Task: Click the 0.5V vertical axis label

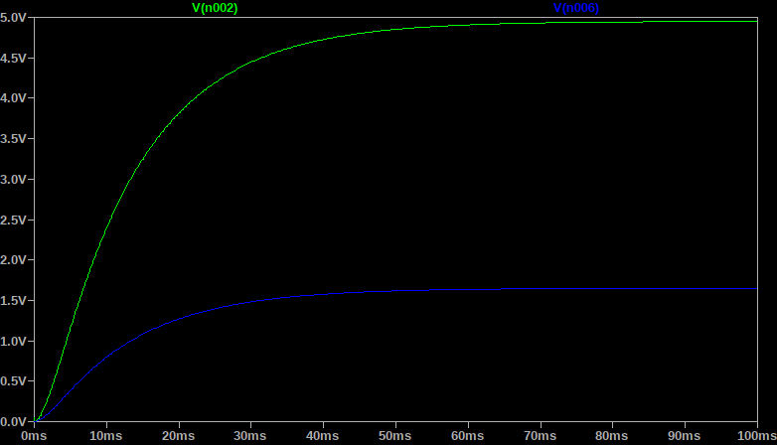Action: tap(13, 381)
